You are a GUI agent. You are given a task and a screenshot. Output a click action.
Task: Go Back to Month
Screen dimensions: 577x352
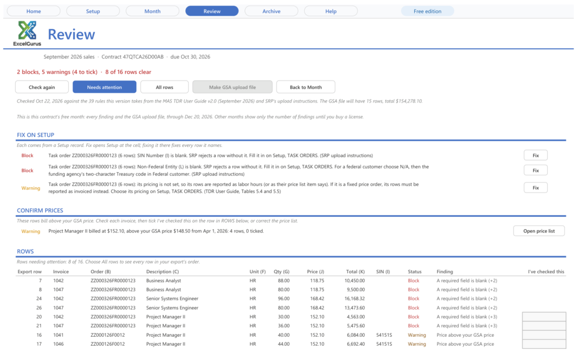(306, 87)
